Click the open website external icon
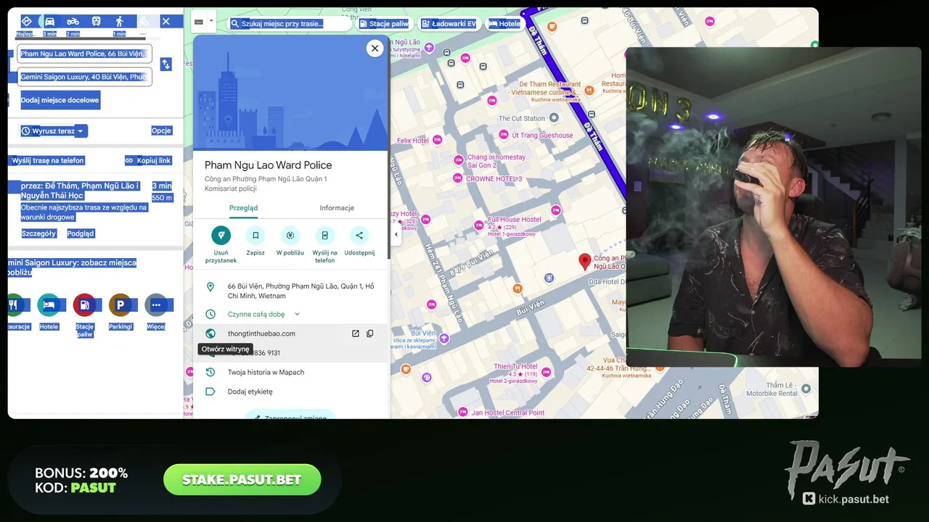Viewport: 929px width, 522px height. (x=356, y=333)
